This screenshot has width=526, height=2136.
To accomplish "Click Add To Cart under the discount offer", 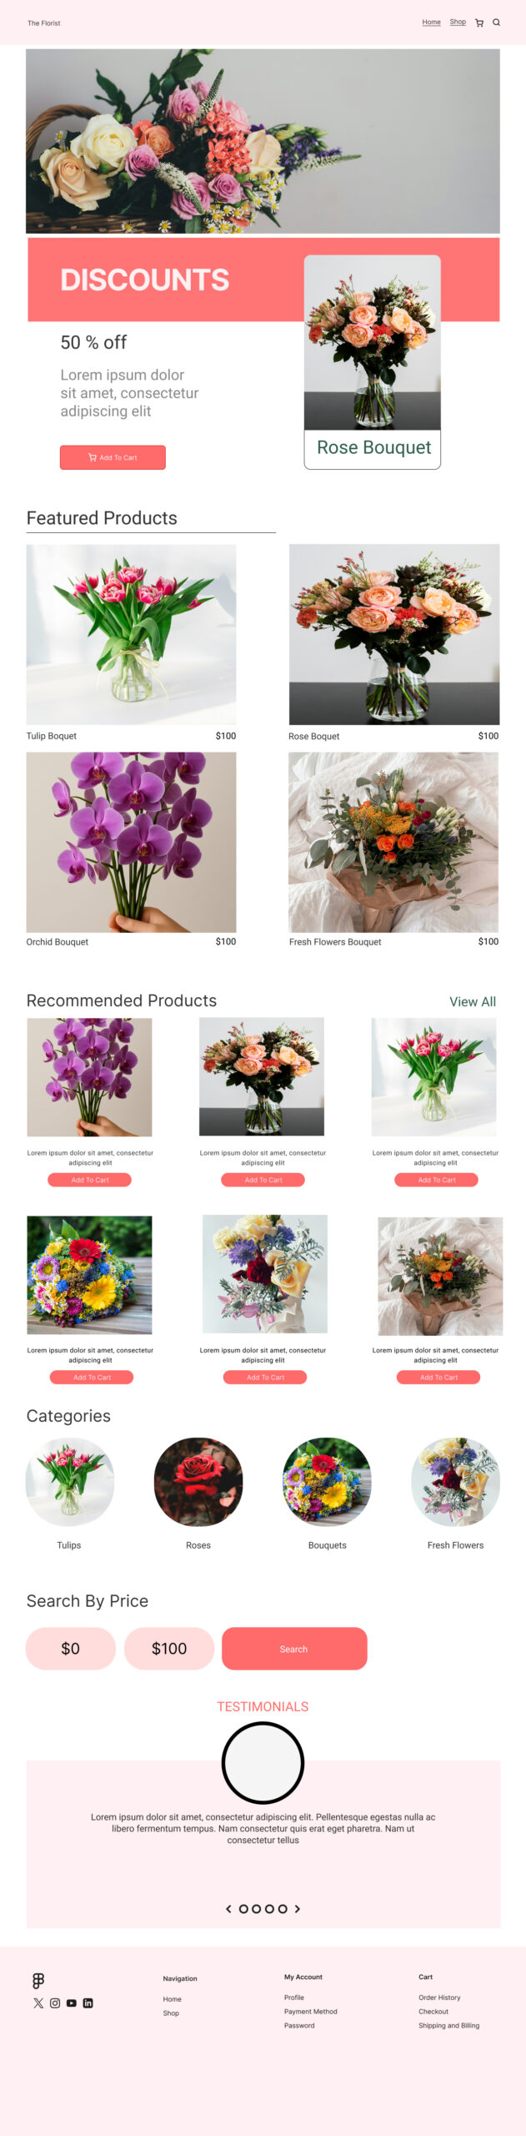I will 113,457.
